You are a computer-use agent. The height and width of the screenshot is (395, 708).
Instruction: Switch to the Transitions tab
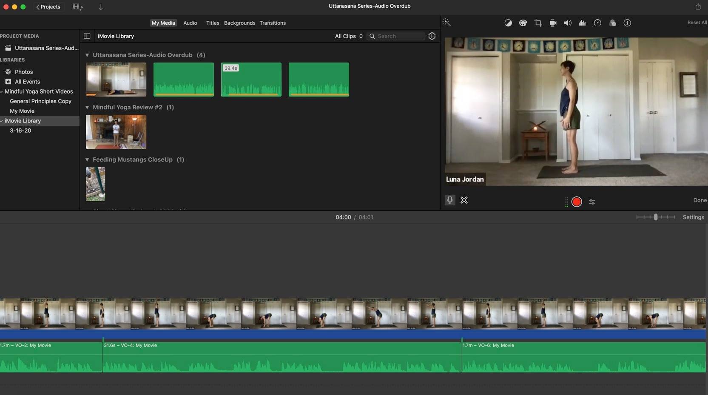point(273,23)
